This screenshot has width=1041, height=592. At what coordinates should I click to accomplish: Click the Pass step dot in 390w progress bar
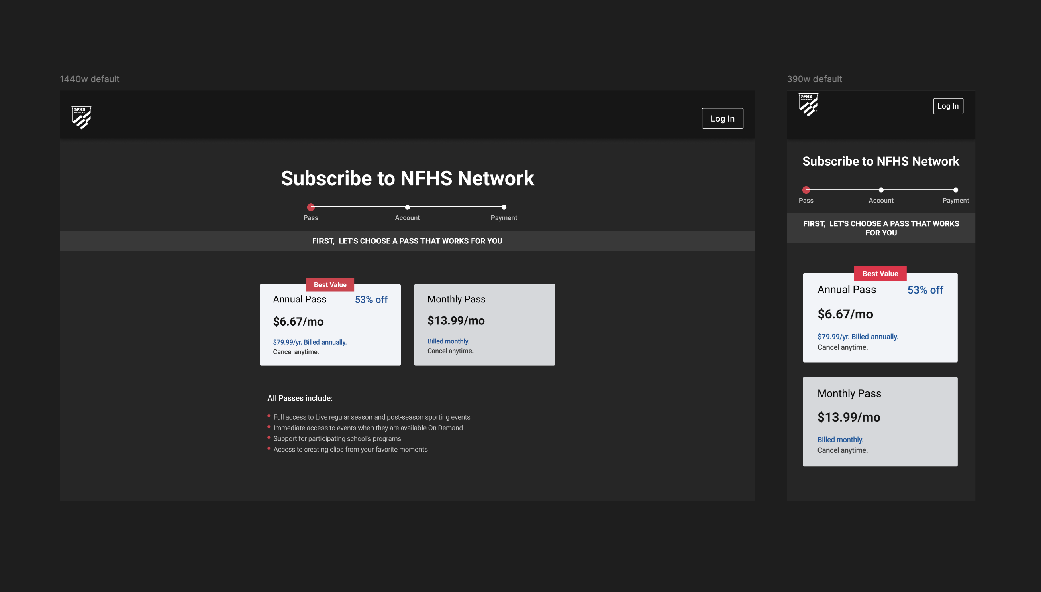point(806,189)
